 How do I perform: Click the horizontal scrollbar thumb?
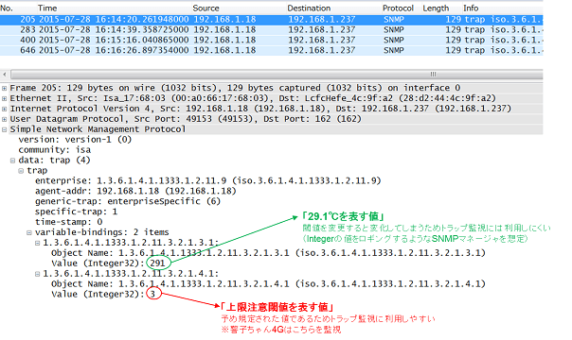(277, 75)
